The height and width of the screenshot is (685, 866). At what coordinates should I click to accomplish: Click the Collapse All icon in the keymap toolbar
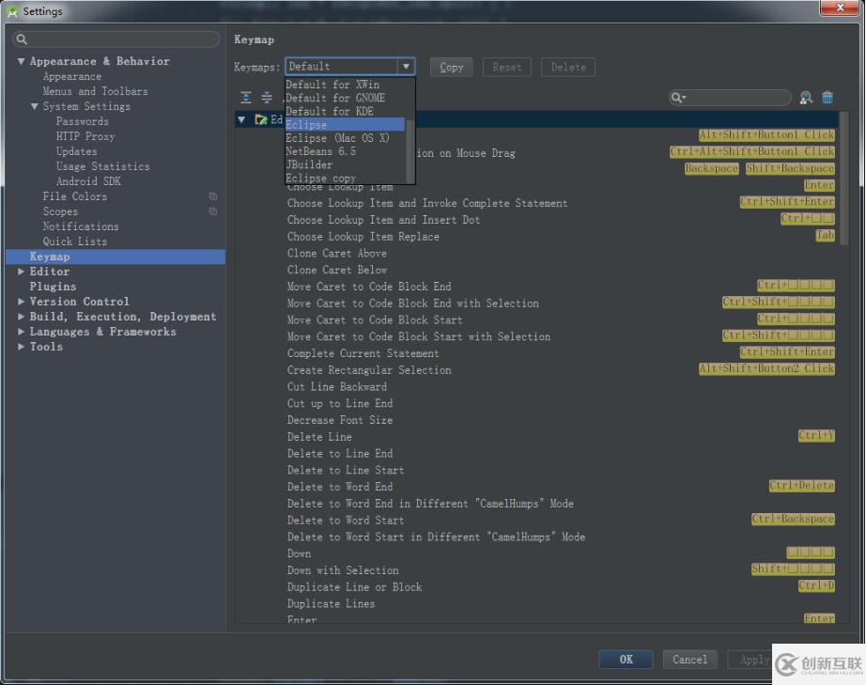(x=268, y=97)
